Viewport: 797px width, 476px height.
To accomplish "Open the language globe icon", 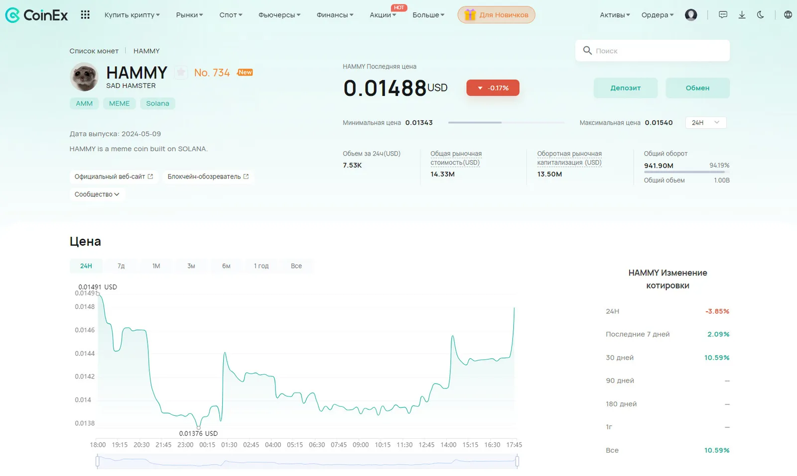I will 788,15.
